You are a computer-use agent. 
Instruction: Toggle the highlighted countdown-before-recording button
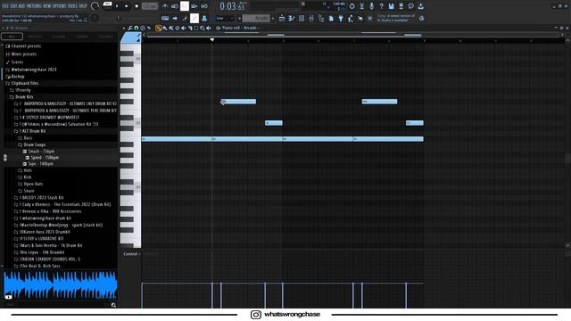point(185,6)
